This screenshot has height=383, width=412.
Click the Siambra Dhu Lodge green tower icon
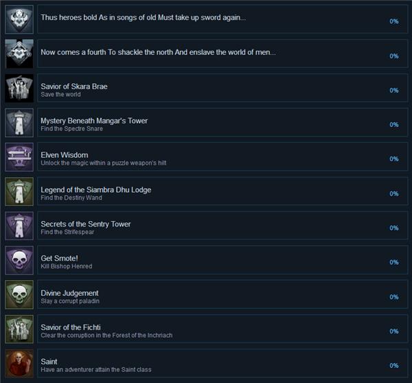(x=19, y=191)
